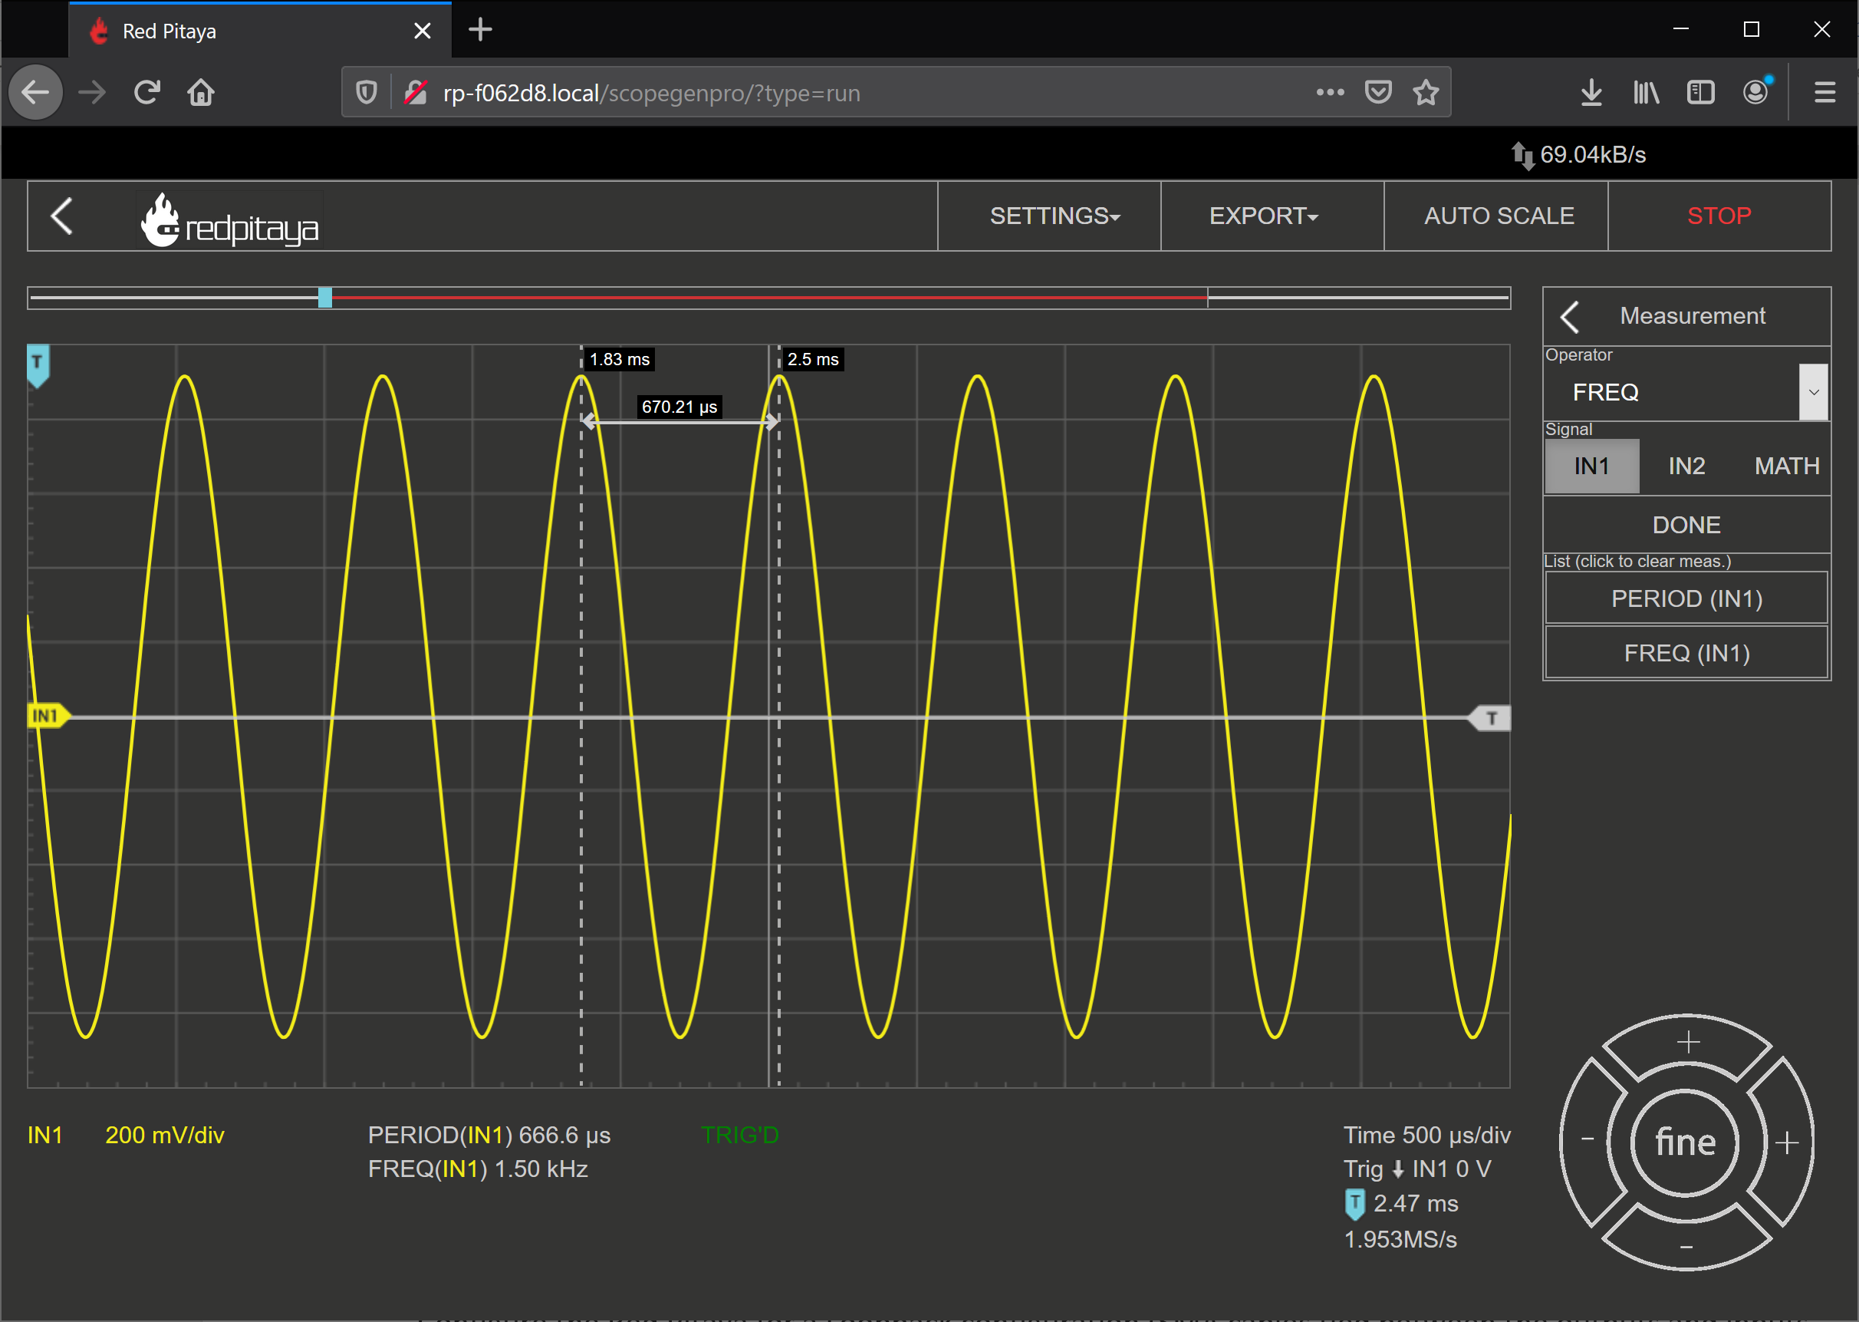Image resolution: width=1859 pixels, height=1322 pixels.
Task: Click the browser forward arrow
Action: coord(92,92)
